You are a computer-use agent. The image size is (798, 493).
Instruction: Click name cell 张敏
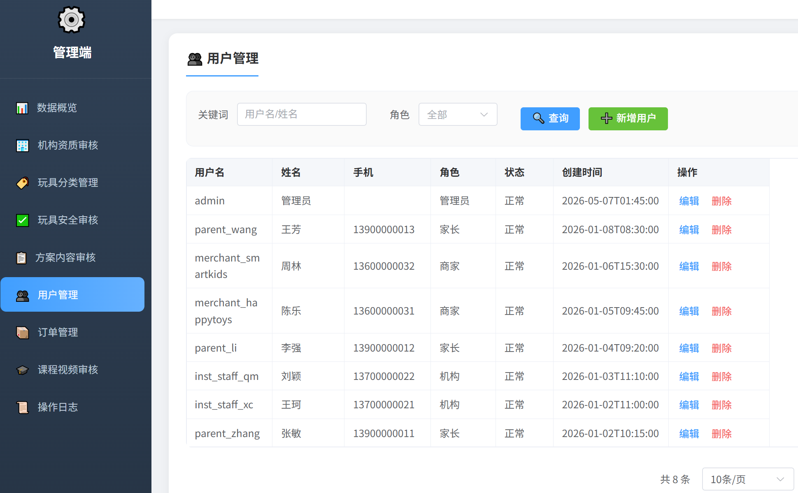291,433
